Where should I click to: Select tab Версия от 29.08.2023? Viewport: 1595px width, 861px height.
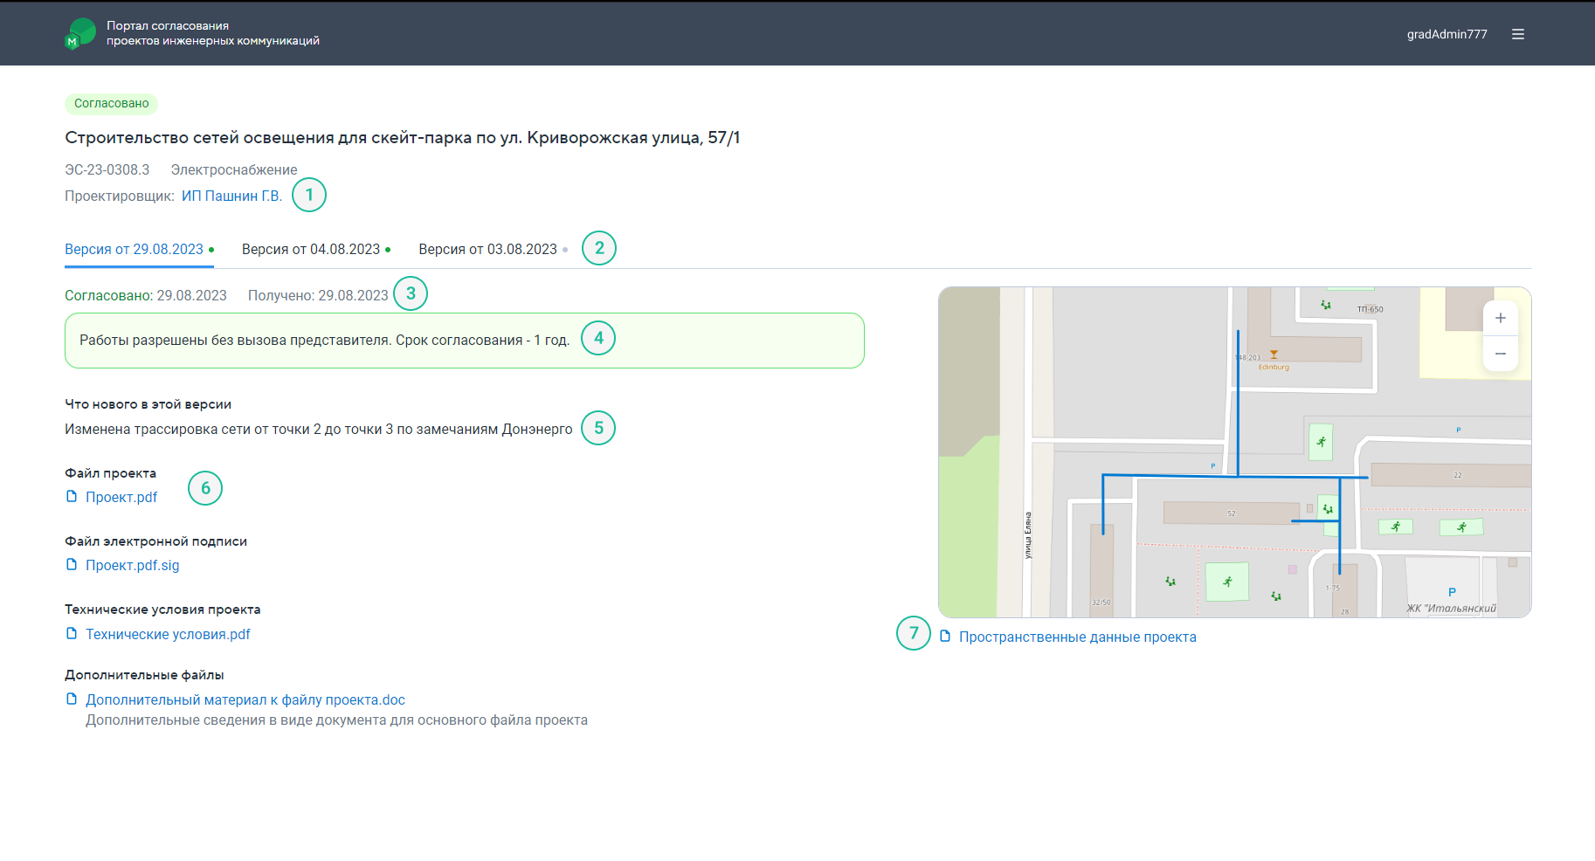139,249
